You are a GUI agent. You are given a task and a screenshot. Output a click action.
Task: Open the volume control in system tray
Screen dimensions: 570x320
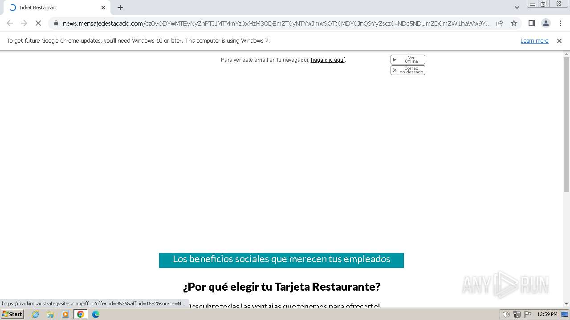click(x=506, y=314)
